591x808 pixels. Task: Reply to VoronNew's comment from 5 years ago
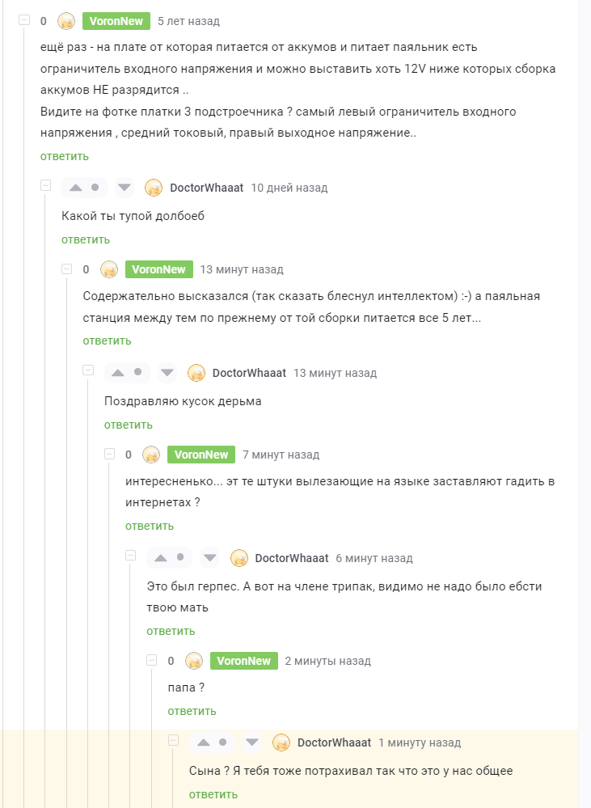pos(65,156)
